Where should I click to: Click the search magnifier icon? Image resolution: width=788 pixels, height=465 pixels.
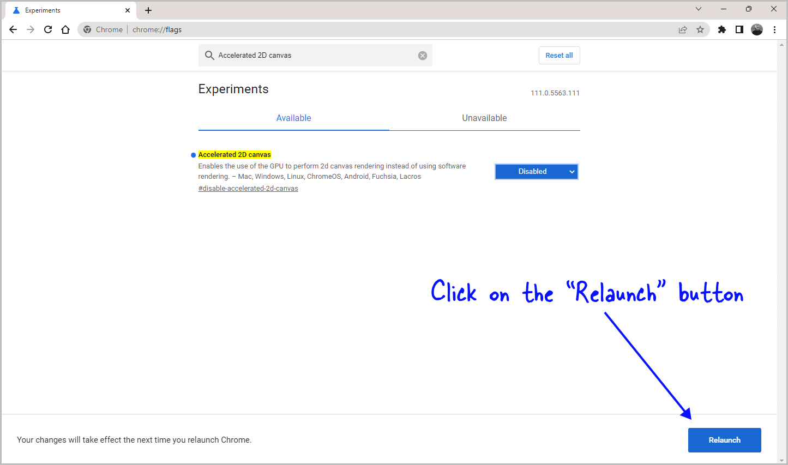click(x=210, y=55)
